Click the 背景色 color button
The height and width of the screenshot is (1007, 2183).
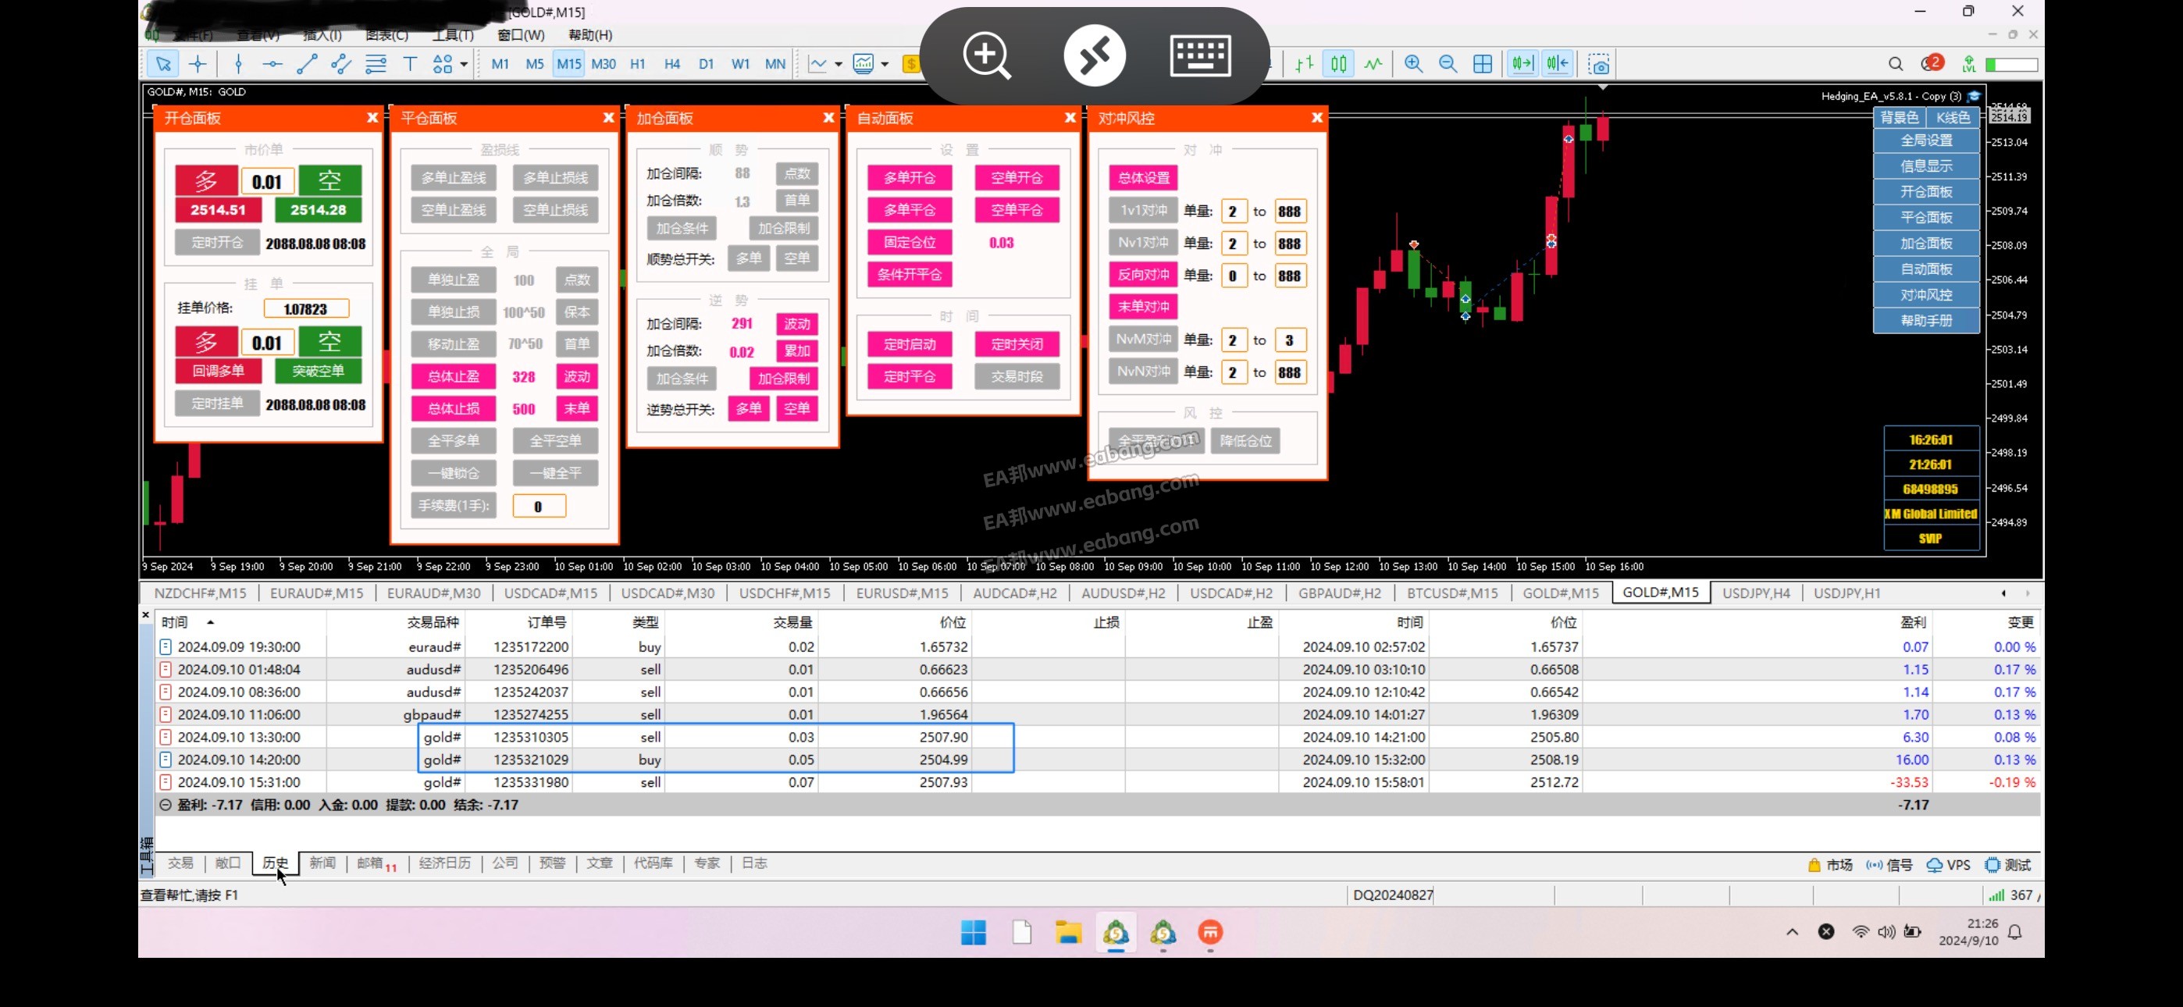tap(1899, 117)
